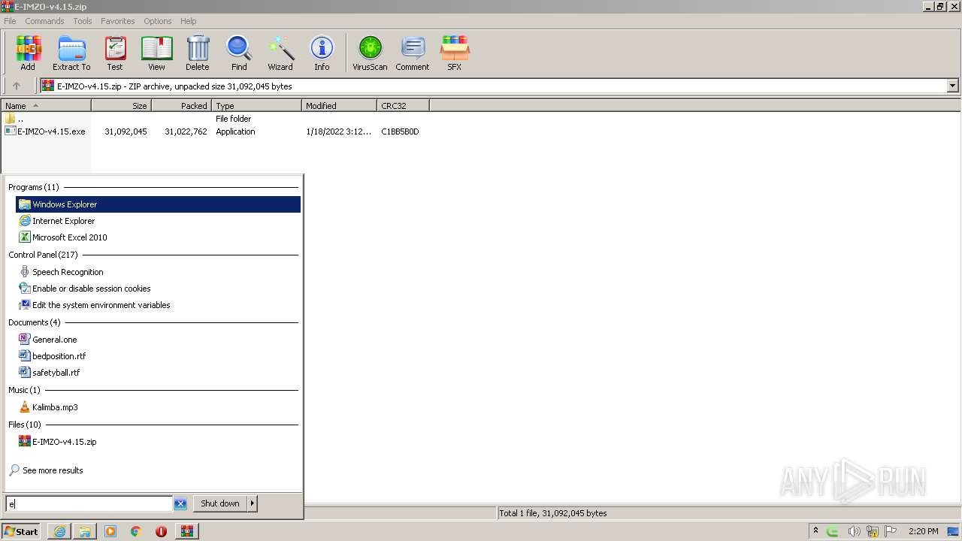
Task: Open Enable or disable session cookies
Action: pyautogui.click(x=158, y=289)
